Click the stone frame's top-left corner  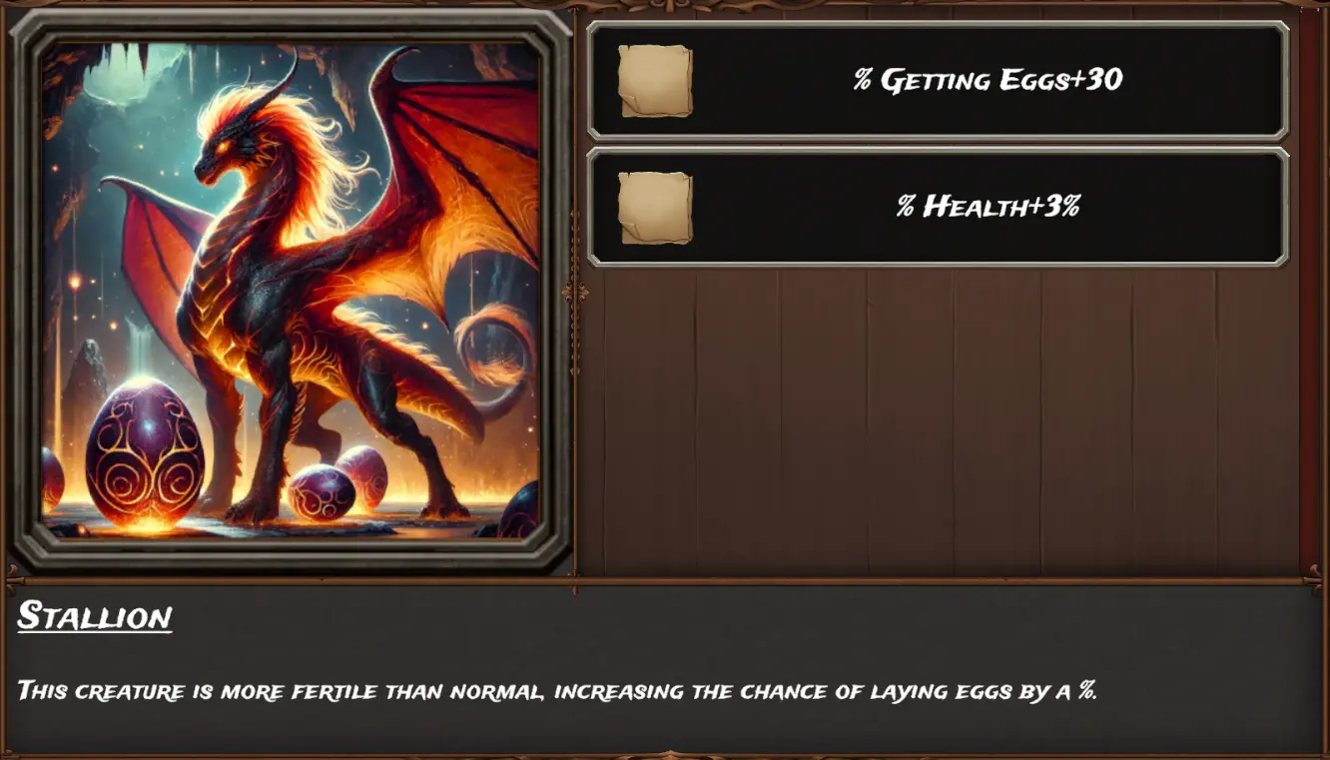click(30, 30)
